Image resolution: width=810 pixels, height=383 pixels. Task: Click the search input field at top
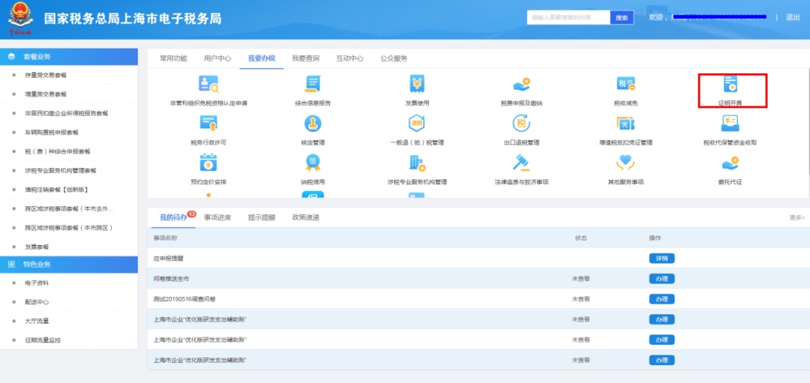(x=568, y=17)
